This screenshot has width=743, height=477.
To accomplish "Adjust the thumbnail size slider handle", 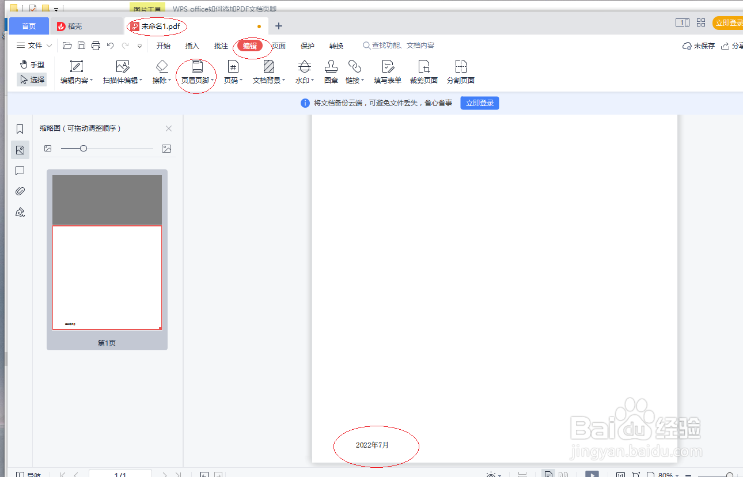I will point(84,149).
